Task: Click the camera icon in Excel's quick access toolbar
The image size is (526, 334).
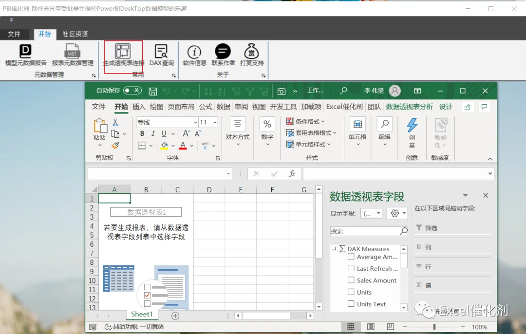Action: point(282,91)
